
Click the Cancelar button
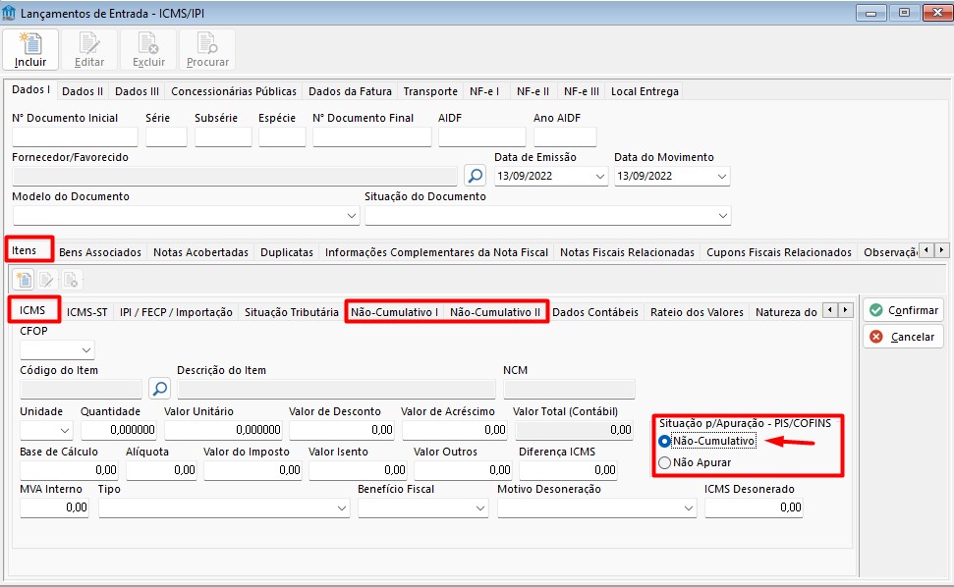click(x=904, y=337)
